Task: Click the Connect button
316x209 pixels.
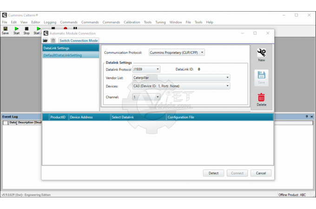Action: 237,173
